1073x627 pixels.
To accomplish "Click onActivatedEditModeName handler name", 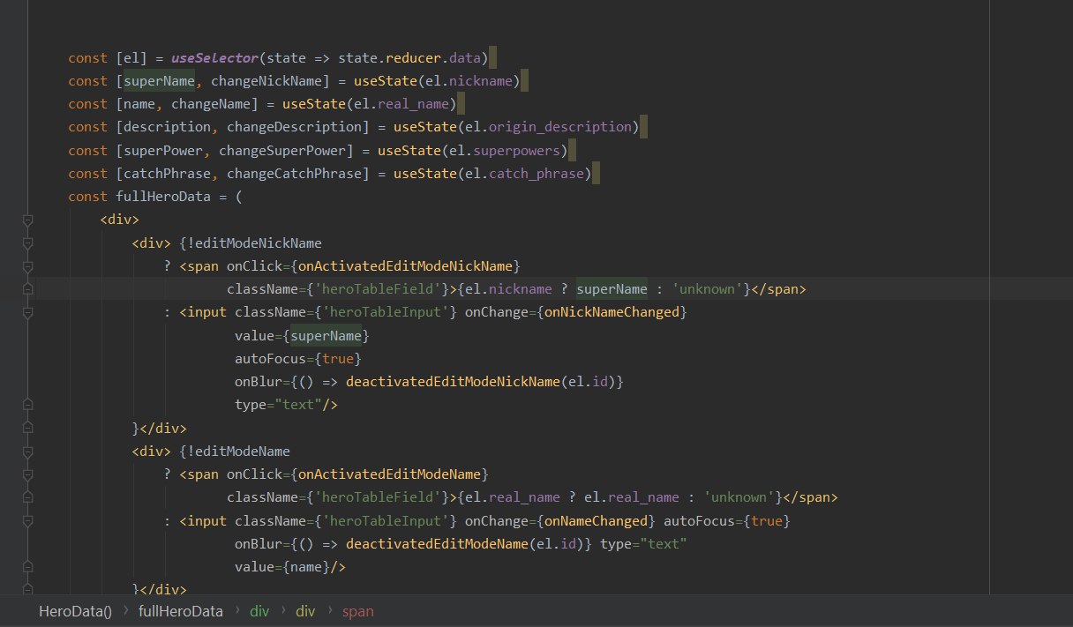I will point(391,474).
